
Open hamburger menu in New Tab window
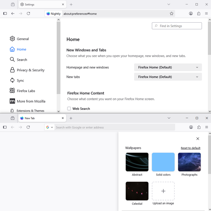point(206,127)
